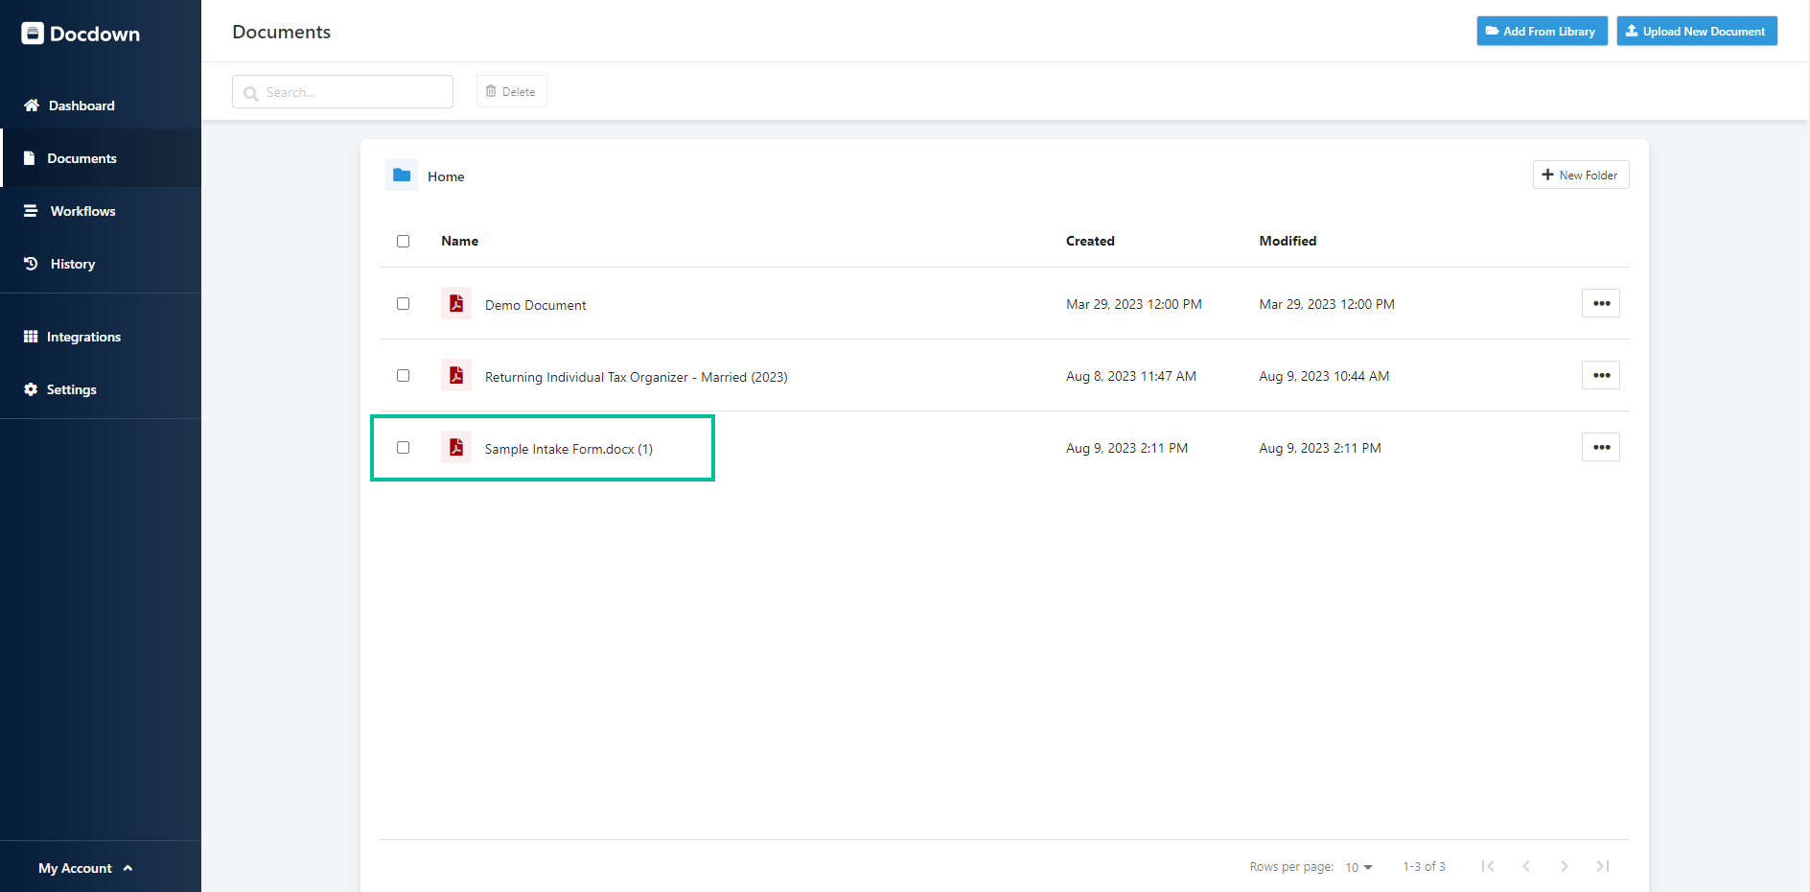Click the search magnifier icon
This screenshot has height=892, width=1810.
[250, 92]
